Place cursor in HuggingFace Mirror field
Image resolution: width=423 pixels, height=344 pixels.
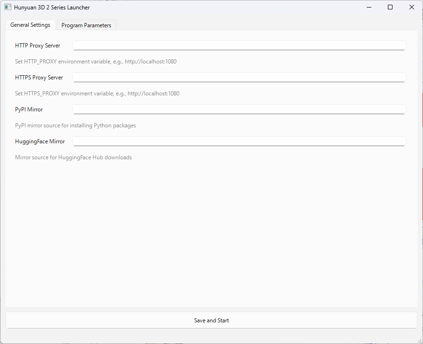(239, 141)
